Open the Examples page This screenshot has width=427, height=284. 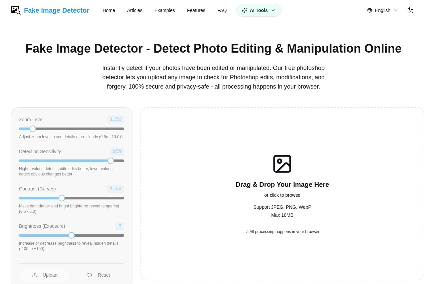165,10
